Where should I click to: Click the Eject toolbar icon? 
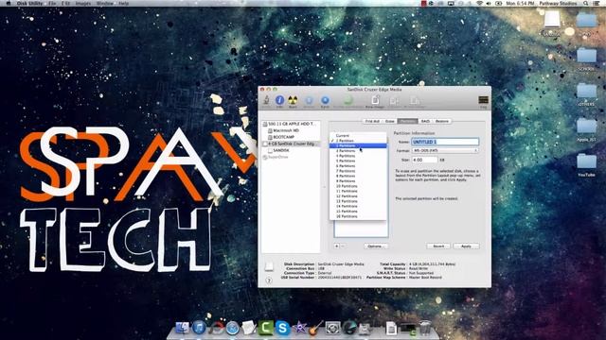325,101
